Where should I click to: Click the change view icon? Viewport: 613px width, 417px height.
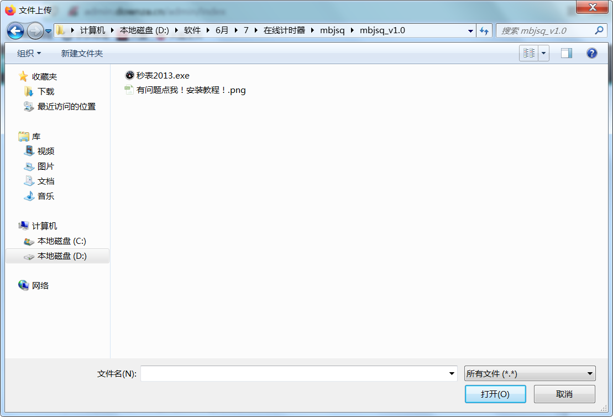coord(529,53)
